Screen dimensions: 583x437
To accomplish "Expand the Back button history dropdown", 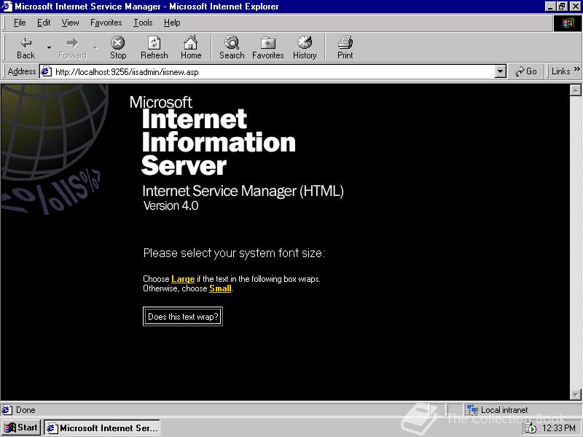I will [49, 48].
